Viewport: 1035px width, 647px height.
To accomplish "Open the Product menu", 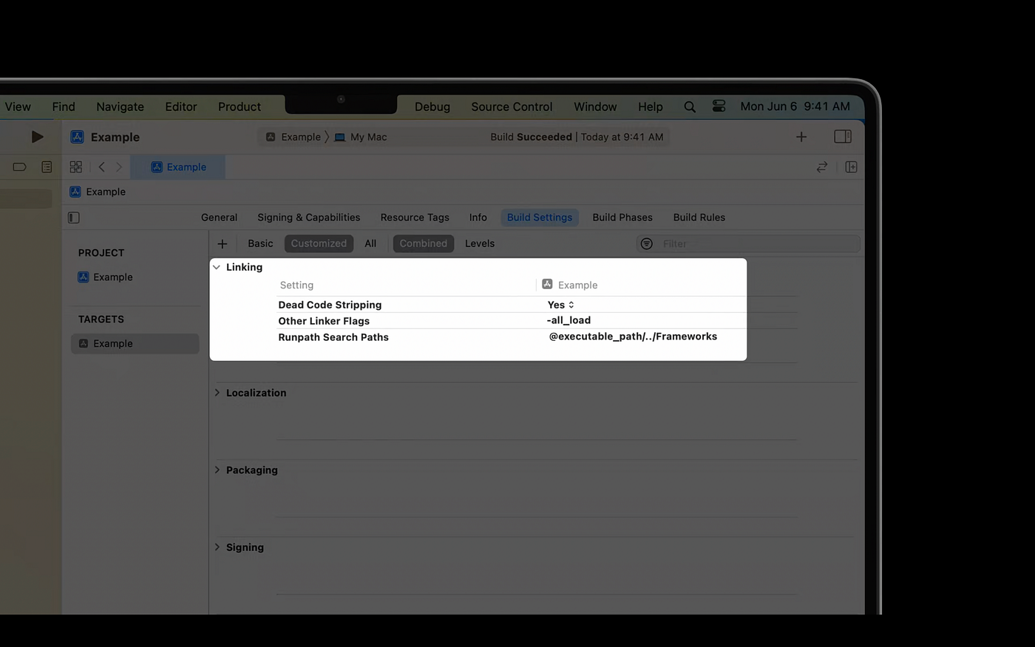I will 240,106.
